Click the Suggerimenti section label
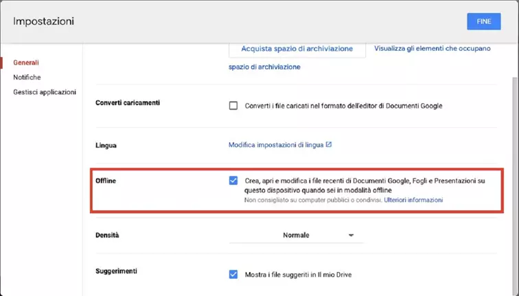 click(116, 271)
